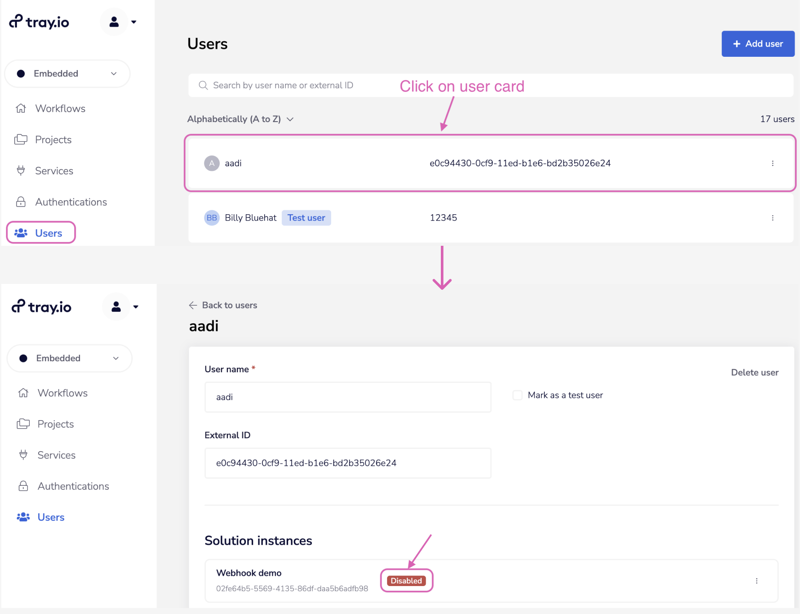
Task: Open the top account profile dropdown
Action: 119,22
